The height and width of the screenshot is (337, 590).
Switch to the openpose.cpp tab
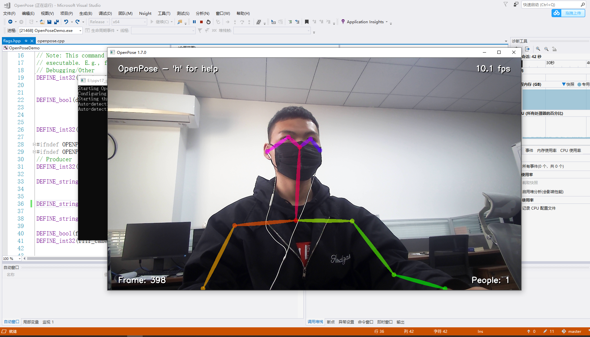[x=51, y=41]
